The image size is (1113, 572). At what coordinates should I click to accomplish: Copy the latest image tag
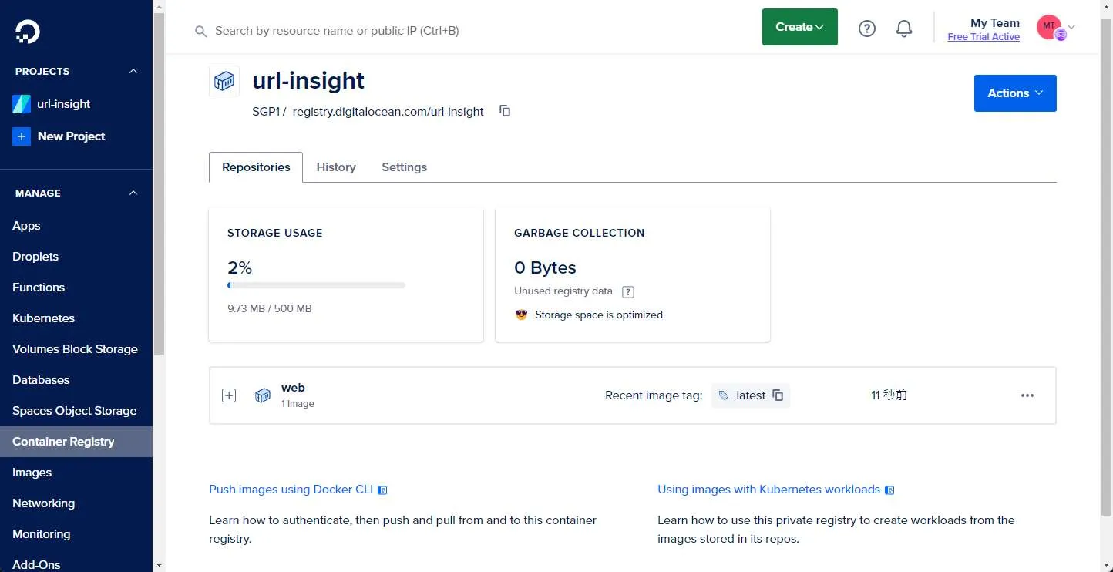(778, 395)
